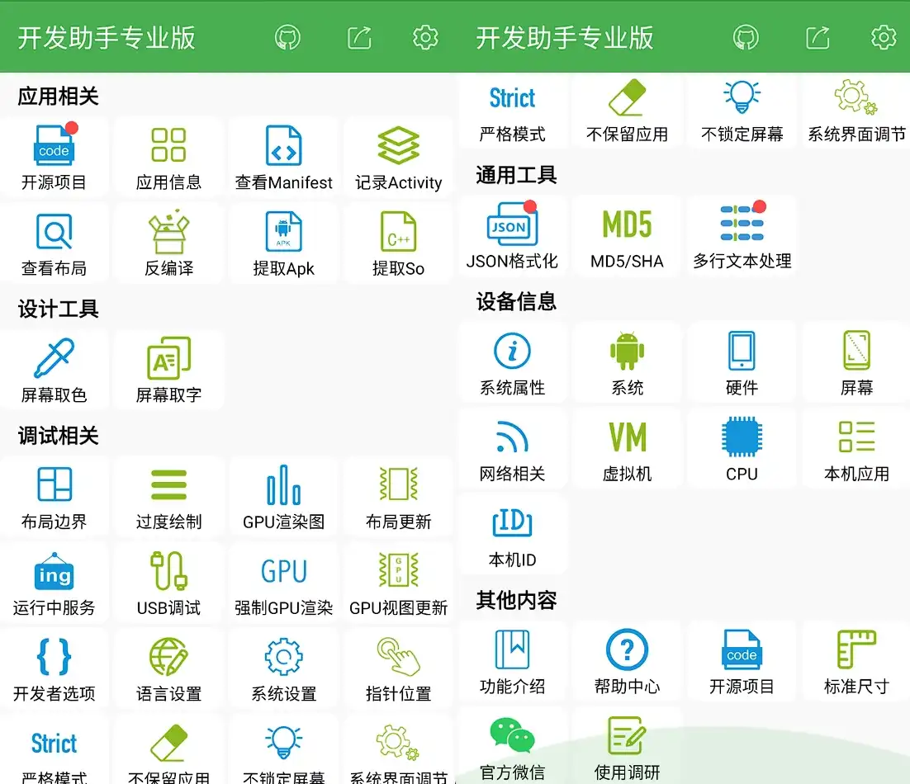Click the 其他内容 section heading
This screenshot has height=784, width=910.
tap(516, 600)
